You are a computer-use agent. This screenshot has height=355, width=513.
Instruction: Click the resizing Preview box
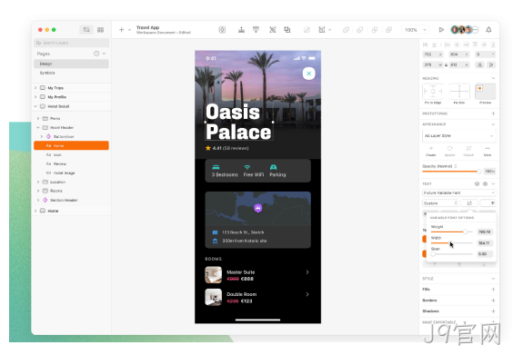pyautogui.click(x=485, y=92)
